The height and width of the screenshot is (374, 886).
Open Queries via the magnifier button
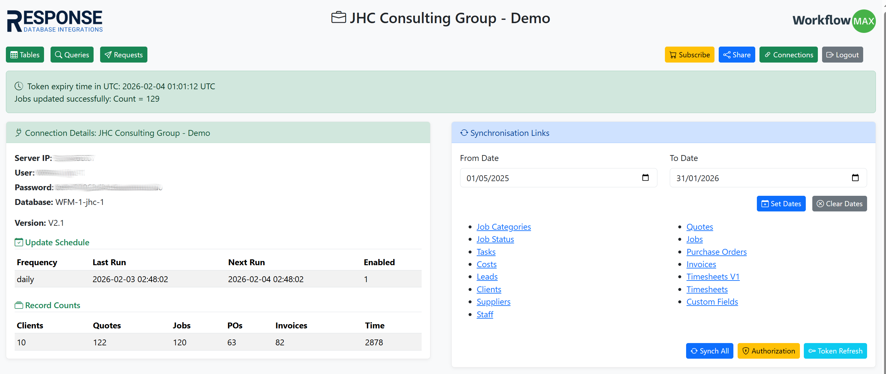pos(72,55)
